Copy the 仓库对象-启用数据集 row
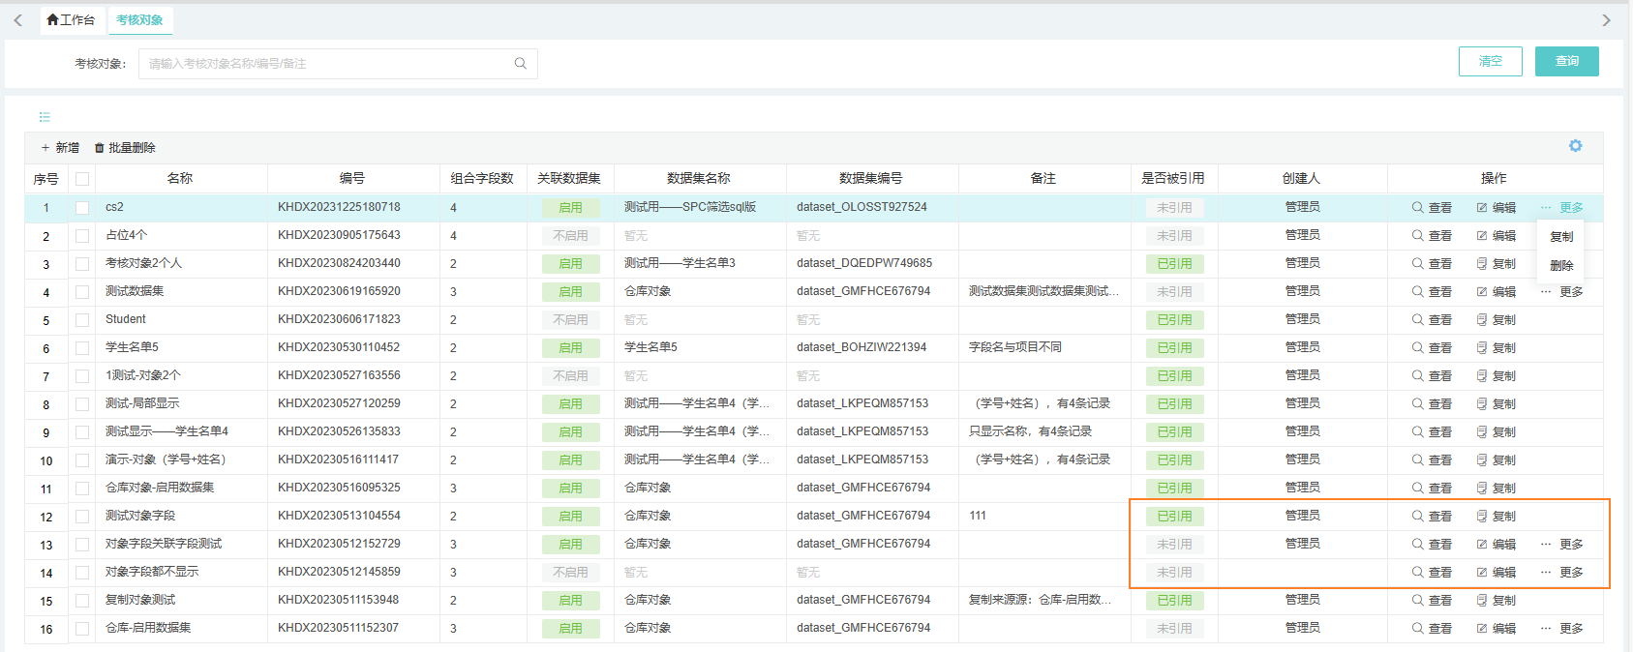Image resolution: width=1633 pixels, height=652 pixels. coord(1496,489)
